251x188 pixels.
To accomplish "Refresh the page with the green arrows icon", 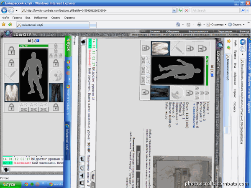I will point(180,10).
